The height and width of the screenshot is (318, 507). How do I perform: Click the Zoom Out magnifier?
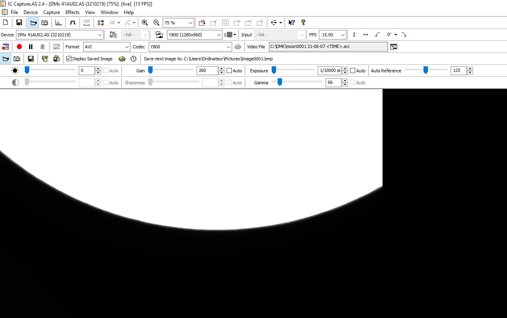click(x=156, y=23)
